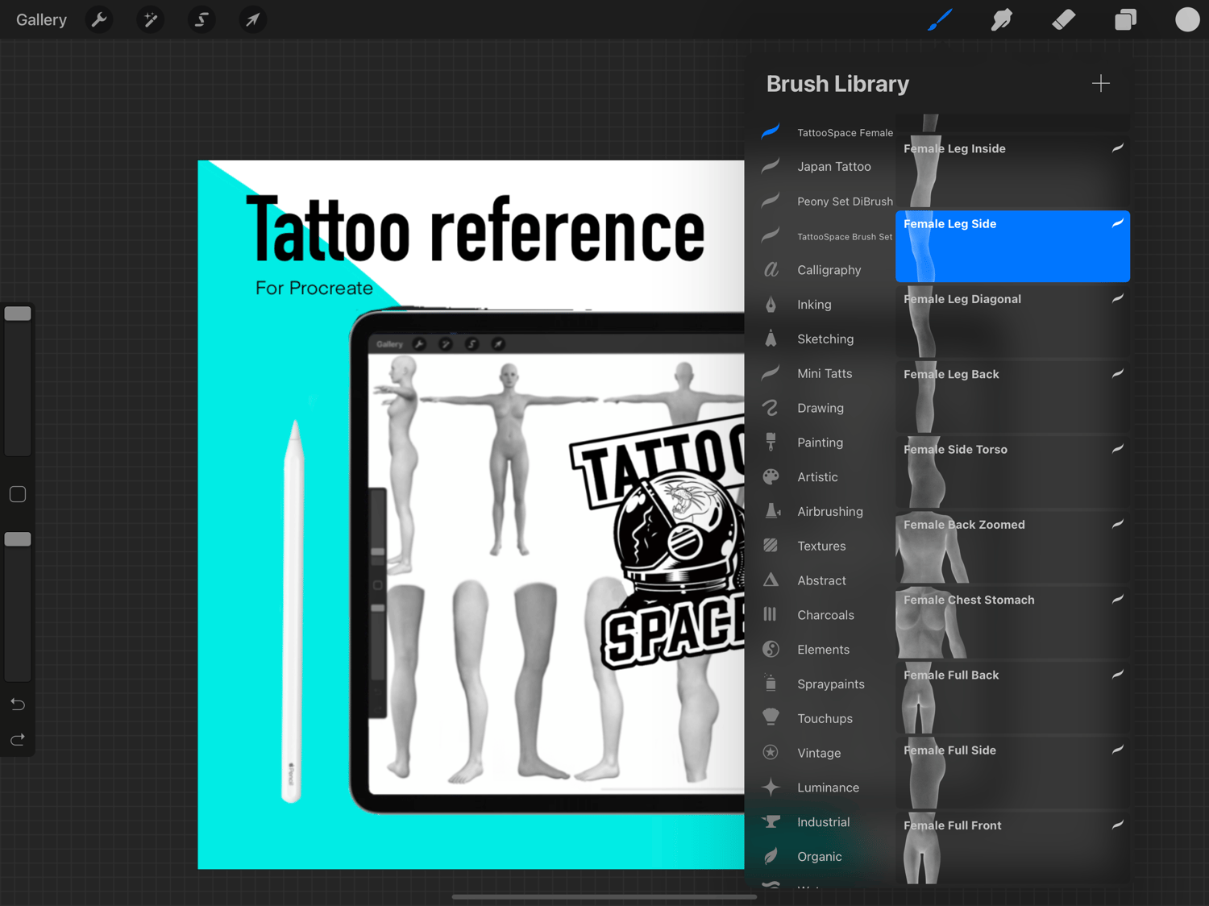Viewport: 1209px width, 906px height.
Task: Select the Mini Tatts brush set
Action: [827, 374]
